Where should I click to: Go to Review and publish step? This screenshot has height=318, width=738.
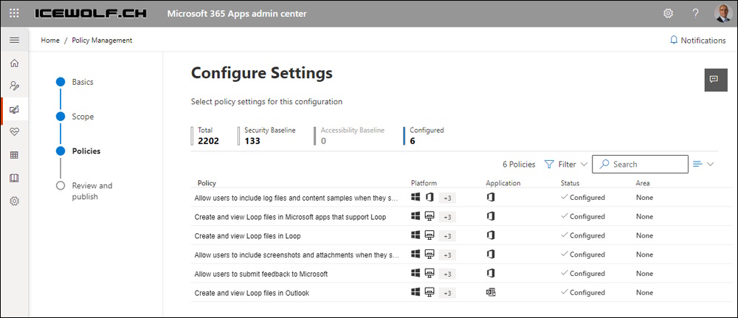pyautogui.click(x=84, y=191)
